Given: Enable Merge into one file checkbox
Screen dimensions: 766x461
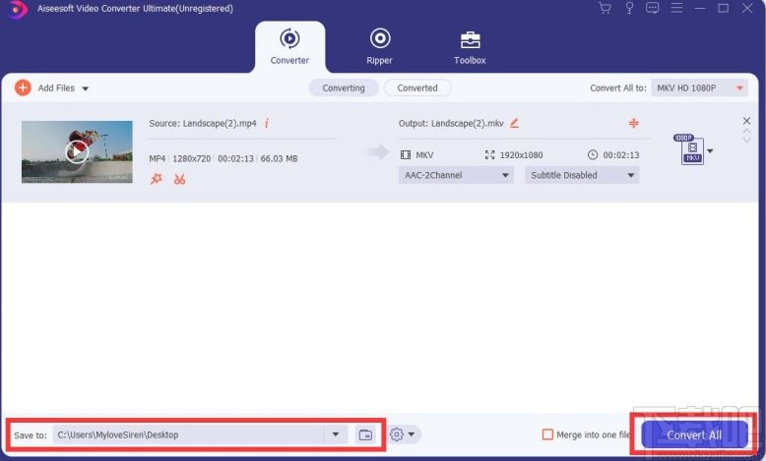Looking at the screenshot, I should click(x=547, y=434).
